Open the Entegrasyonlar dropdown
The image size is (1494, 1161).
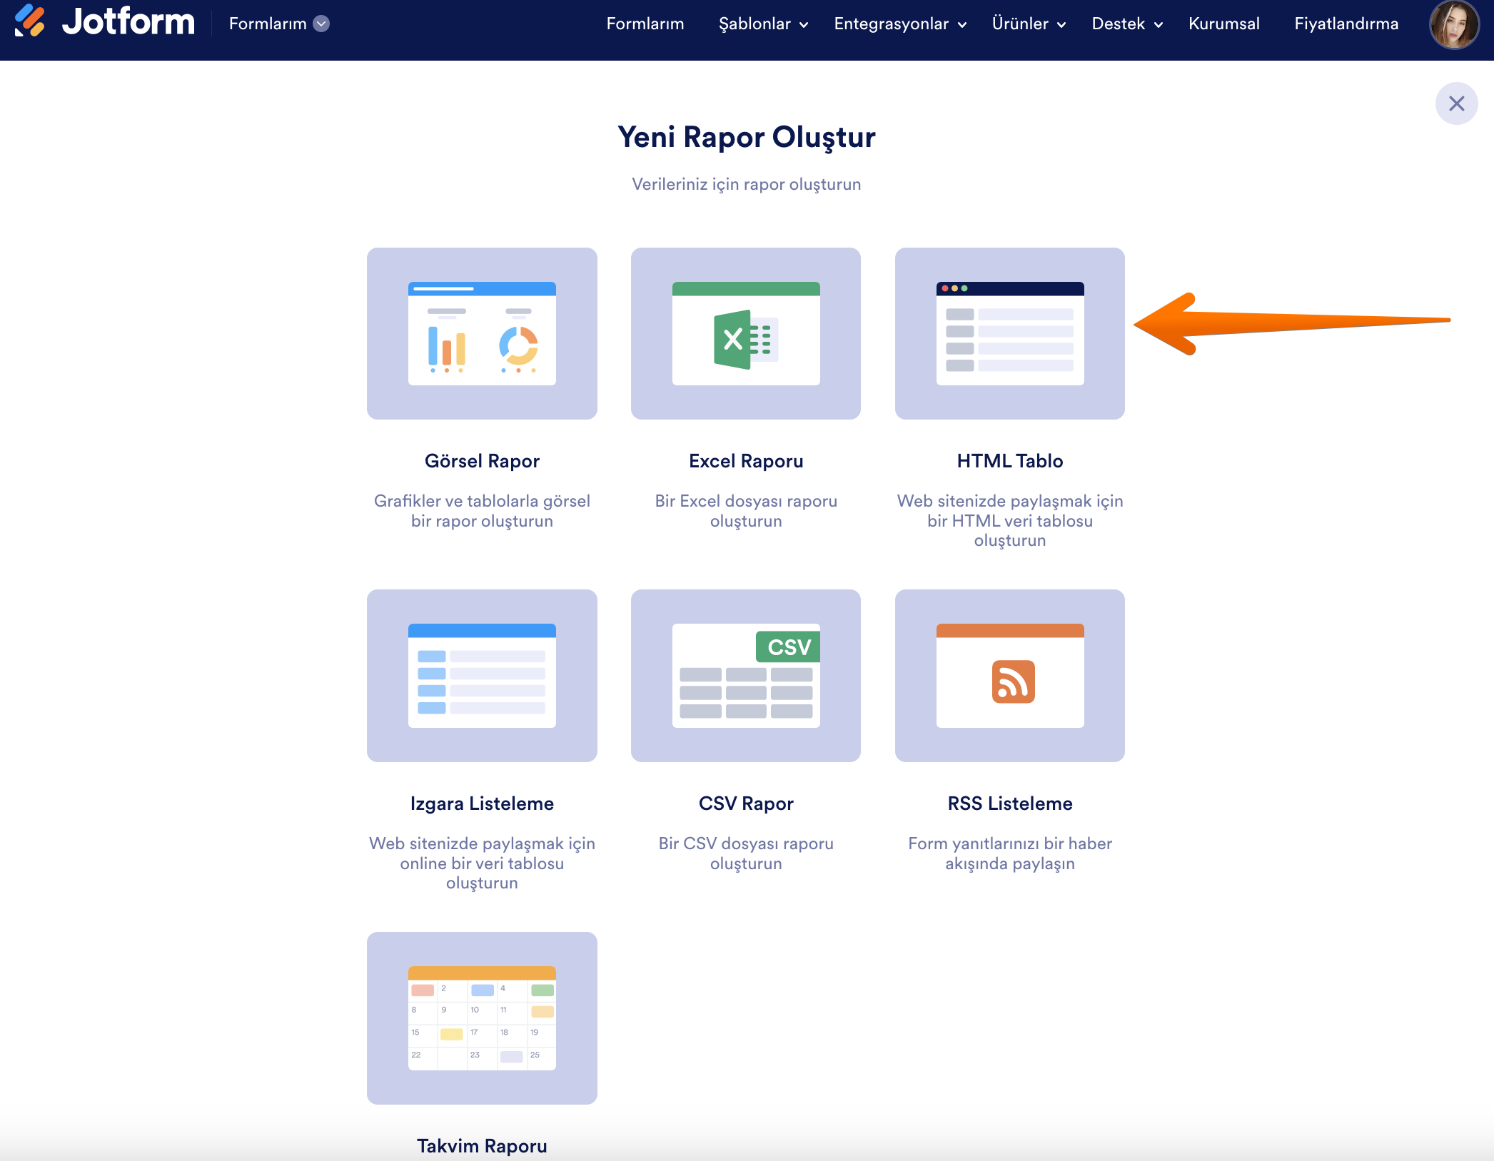899,24
